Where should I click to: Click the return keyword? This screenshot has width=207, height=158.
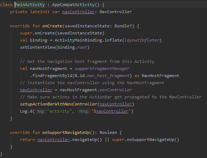pos(27,140)
